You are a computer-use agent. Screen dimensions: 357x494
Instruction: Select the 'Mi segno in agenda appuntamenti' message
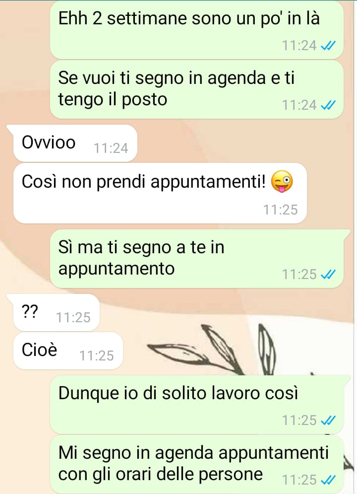pyautogui.click(x=196, y=464)
